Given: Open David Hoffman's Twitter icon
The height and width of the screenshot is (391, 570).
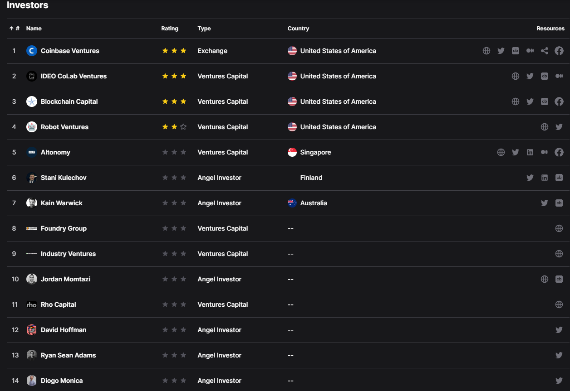Looking at the screenshot, I should [559, 330].
